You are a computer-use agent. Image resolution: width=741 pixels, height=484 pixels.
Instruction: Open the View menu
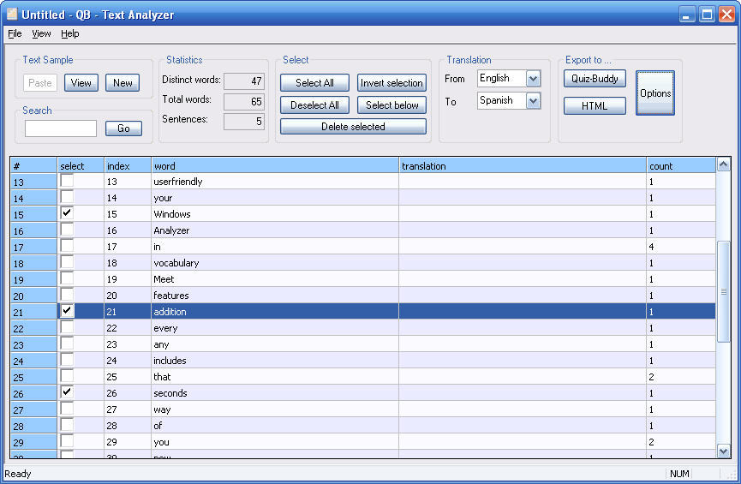41,33
